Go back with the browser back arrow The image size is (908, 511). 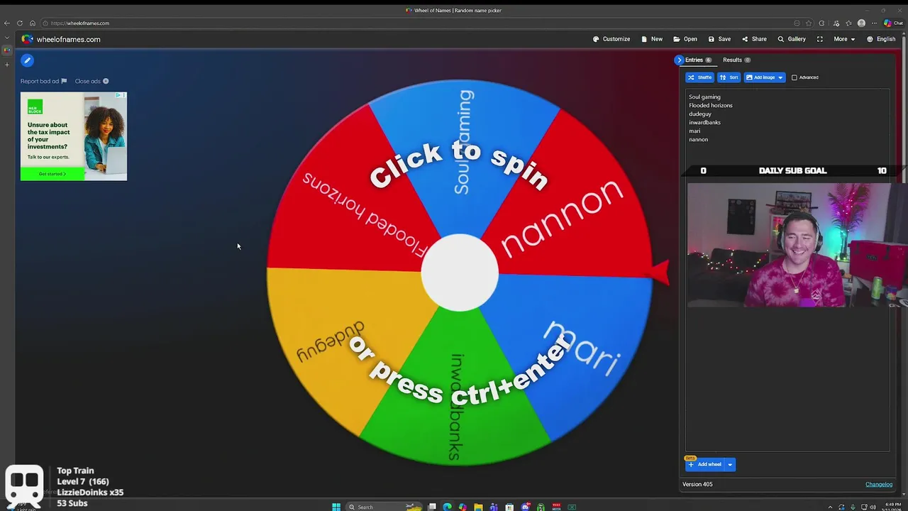[7, 23]
